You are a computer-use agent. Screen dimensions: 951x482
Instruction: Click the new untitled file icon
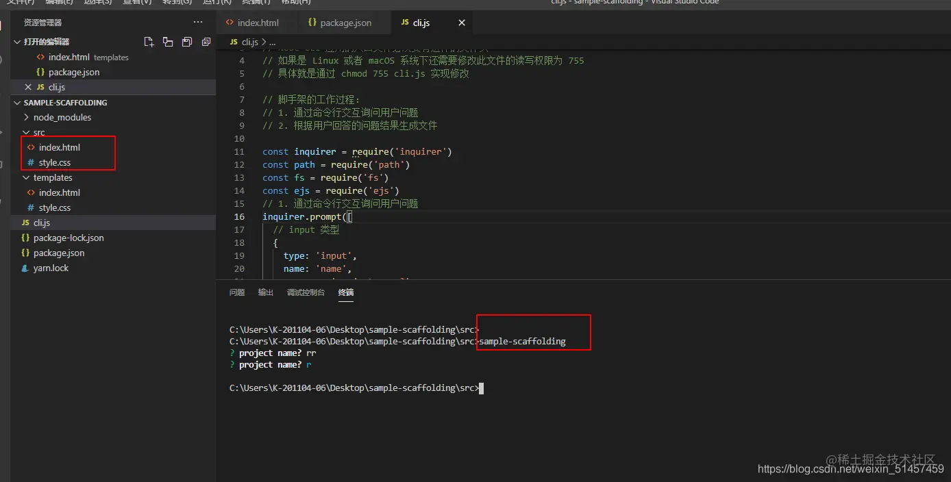(149, 42)
